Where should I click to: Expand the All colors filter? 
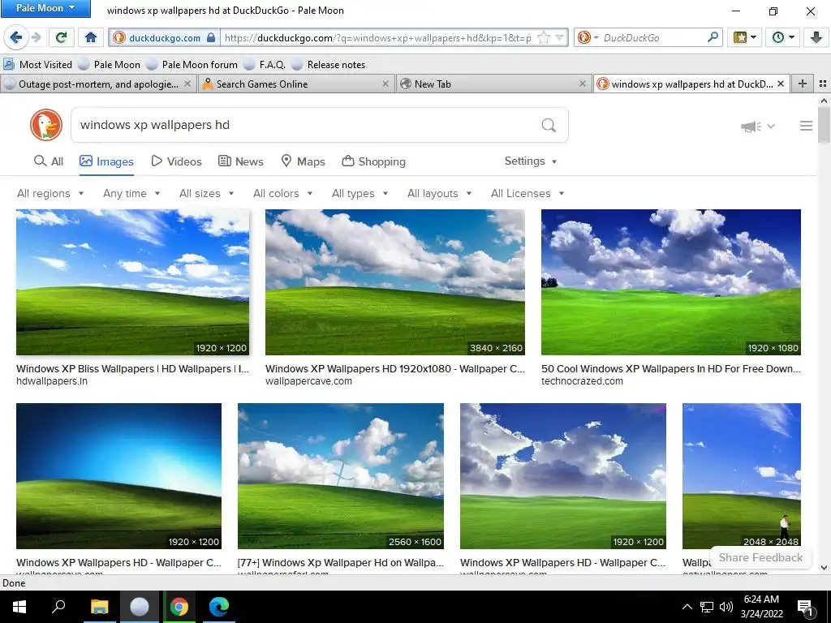click(x=282, y=193)
